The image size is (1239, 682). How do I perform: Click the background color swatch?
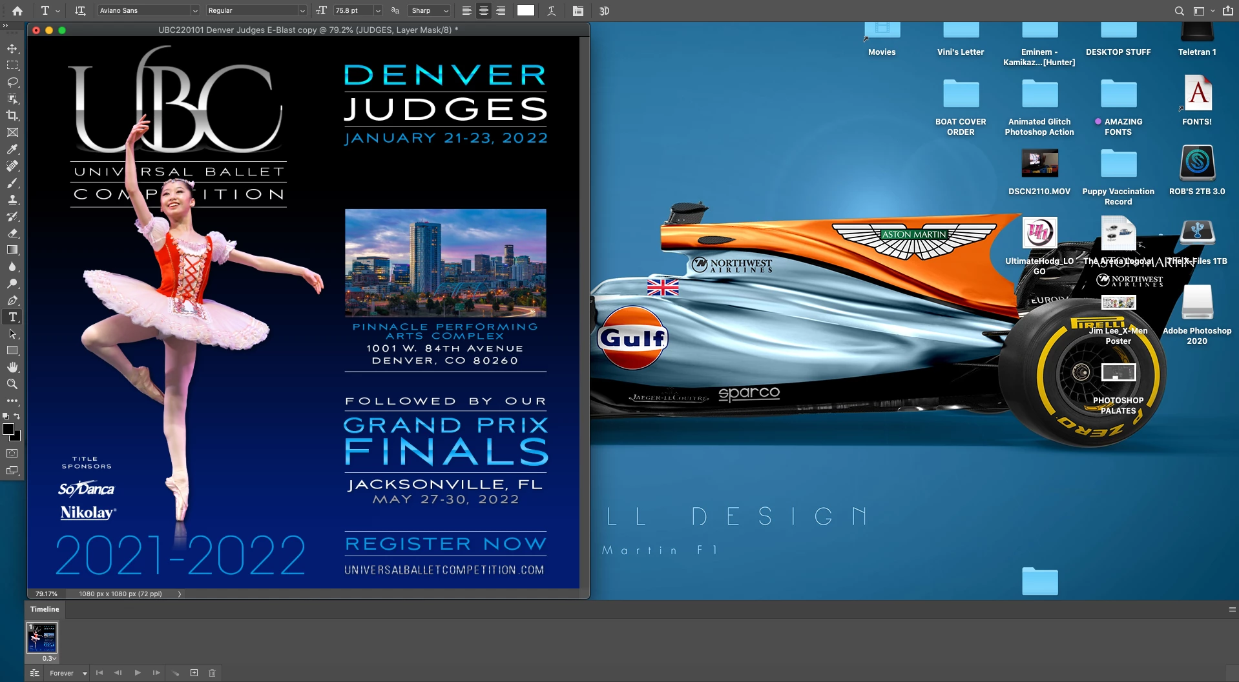(17, 437)
